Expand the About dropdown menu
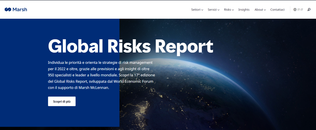The width and height of the screenshot is (316, 130). [260, 10]
